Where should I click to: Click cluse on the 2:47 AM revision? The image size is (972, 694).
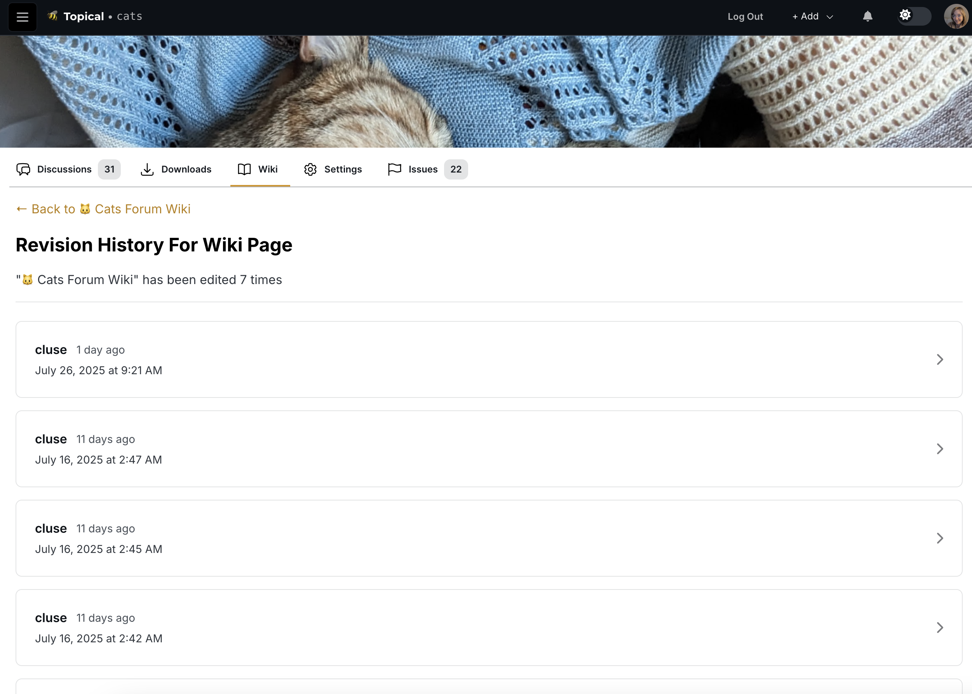point(51,439)
